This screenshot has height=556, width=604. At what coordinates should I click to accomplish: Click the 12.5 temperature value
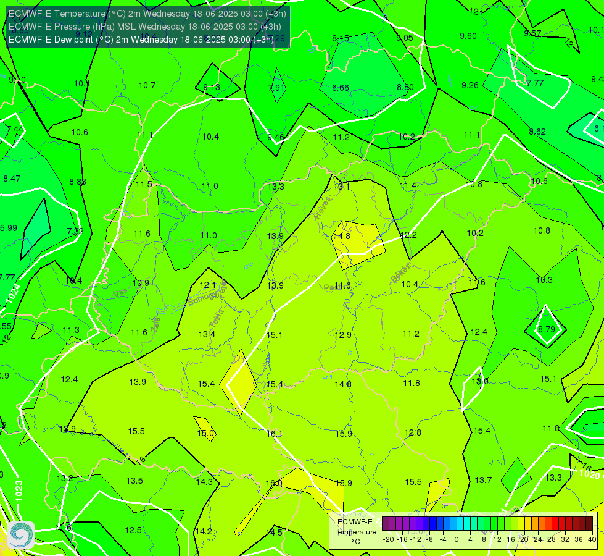[x=133, y=530]
